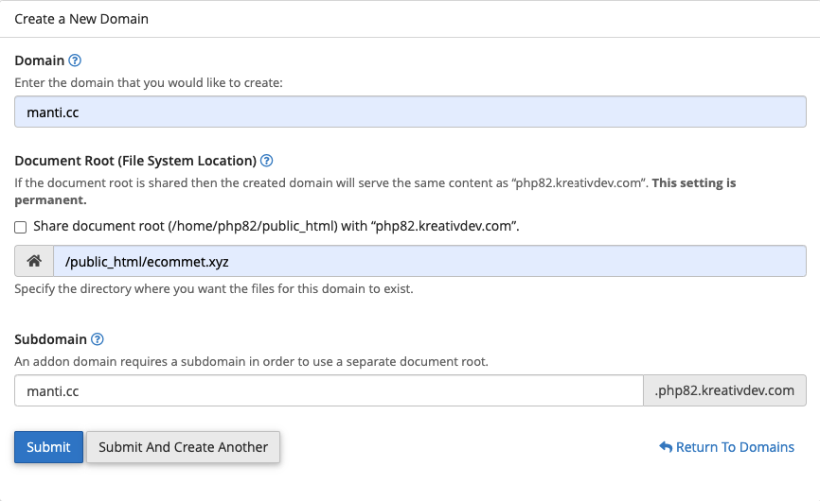Click the Create a New Domain heading
The image size is (820, 501).
[81, 19]
